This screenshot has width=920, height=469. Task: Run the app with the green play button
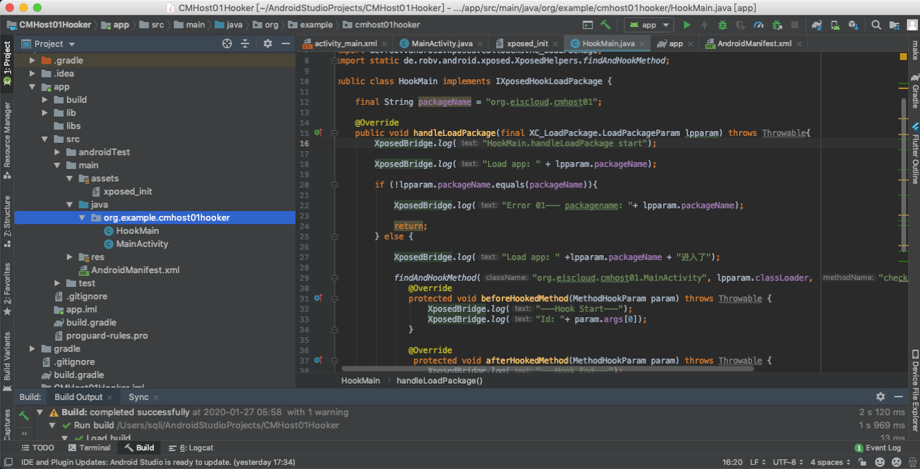click(x=686, y=25)
